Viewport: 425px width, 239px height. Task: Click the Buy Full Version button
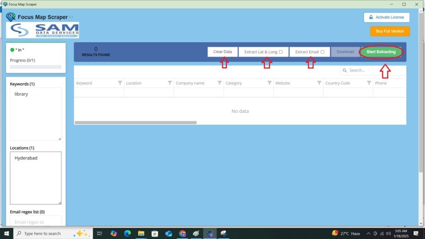point(390,32)
